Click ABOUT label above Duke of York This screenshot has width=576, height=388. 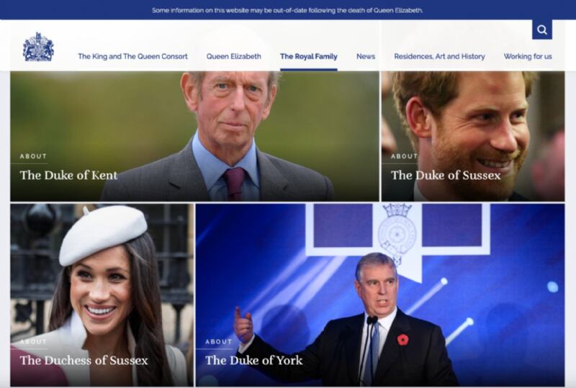[219, 342]
